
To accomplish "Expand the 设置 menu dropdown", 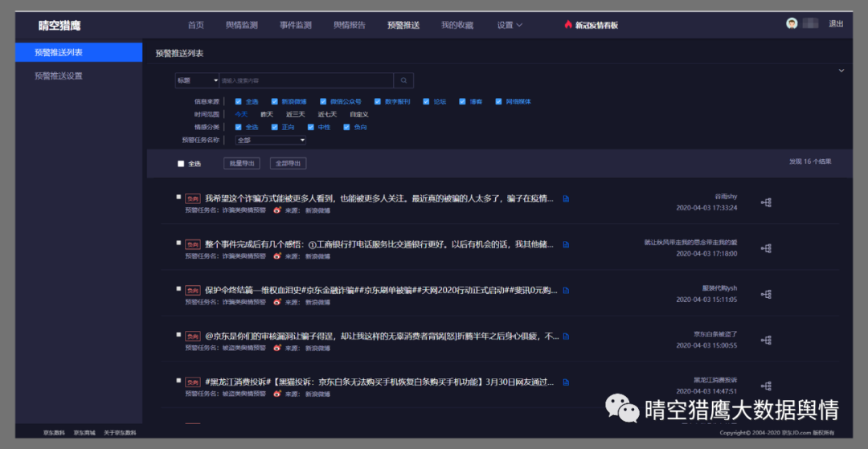I will [x=510, y=25].
